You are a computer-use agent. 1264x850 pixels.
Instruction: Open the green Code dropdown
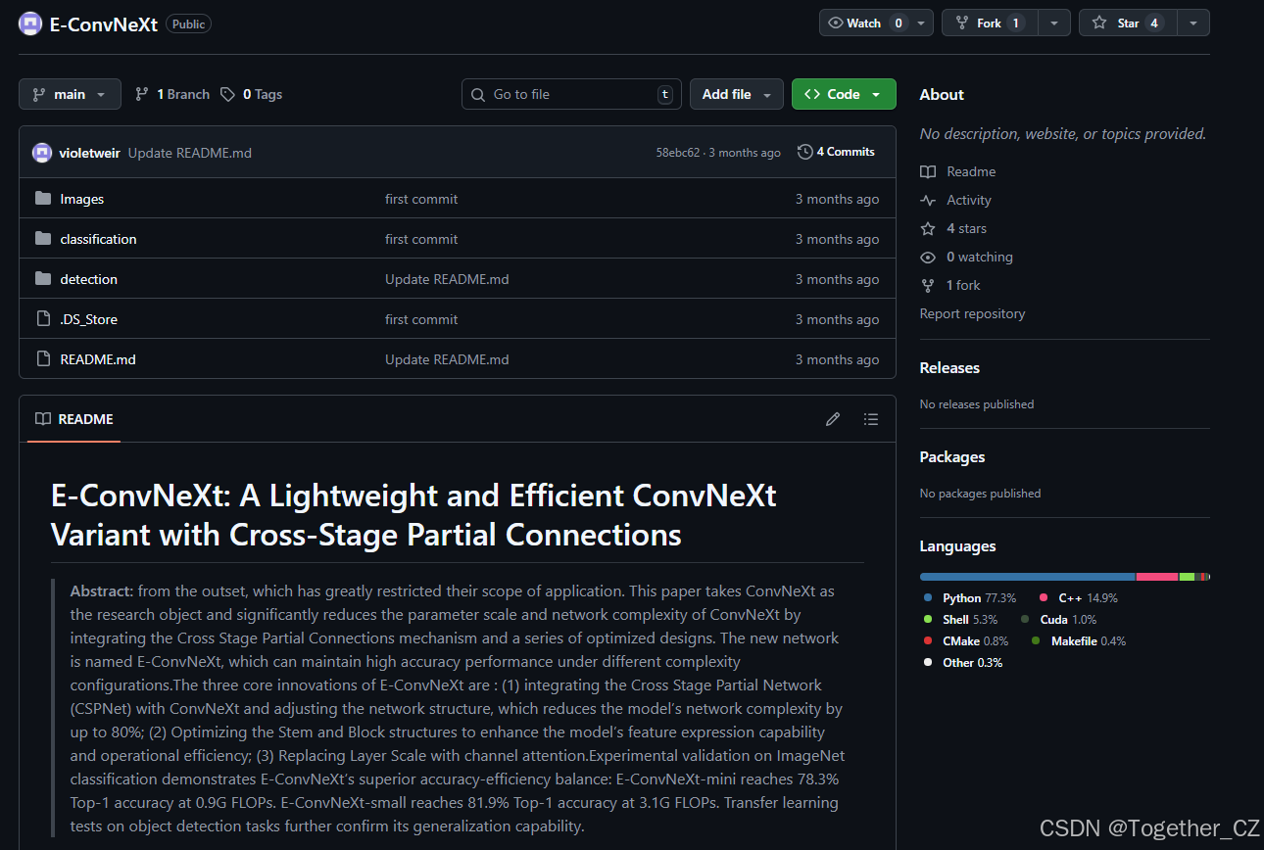pos(843,93)
